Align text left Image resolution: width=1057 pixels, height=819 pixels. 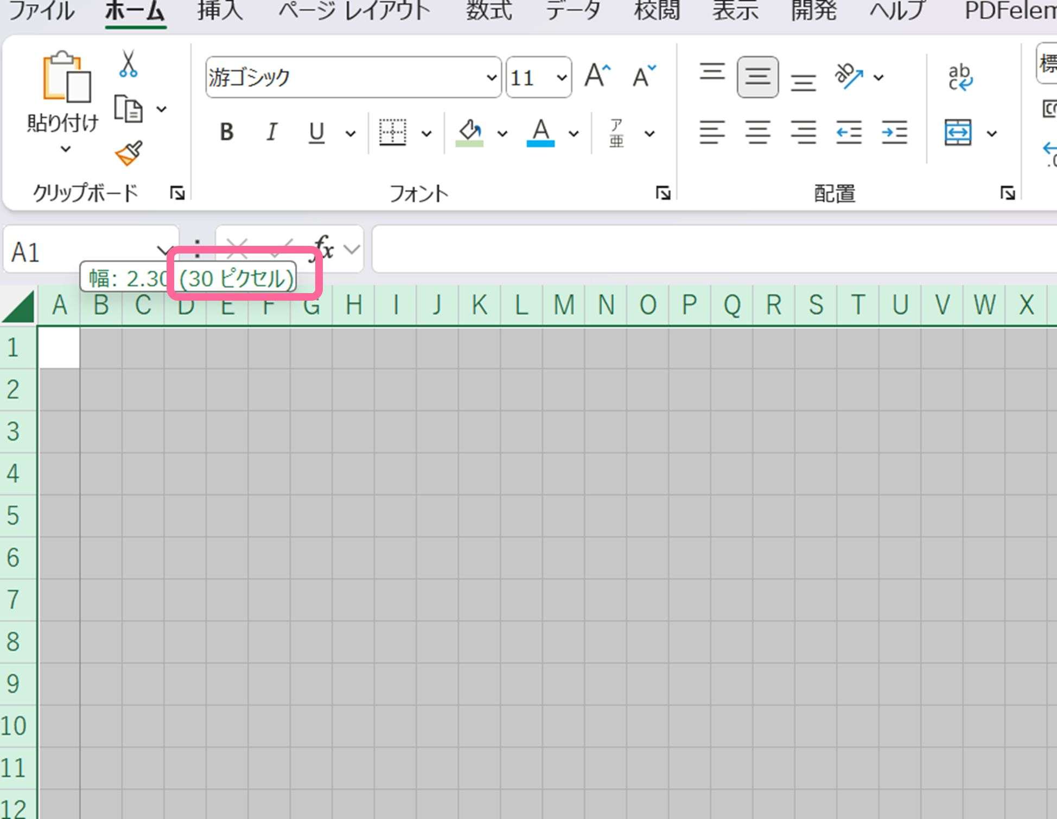(712, 132)
